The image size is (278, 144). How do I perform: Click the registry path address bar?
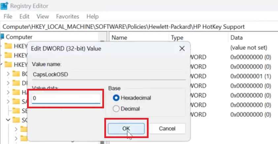139,26
